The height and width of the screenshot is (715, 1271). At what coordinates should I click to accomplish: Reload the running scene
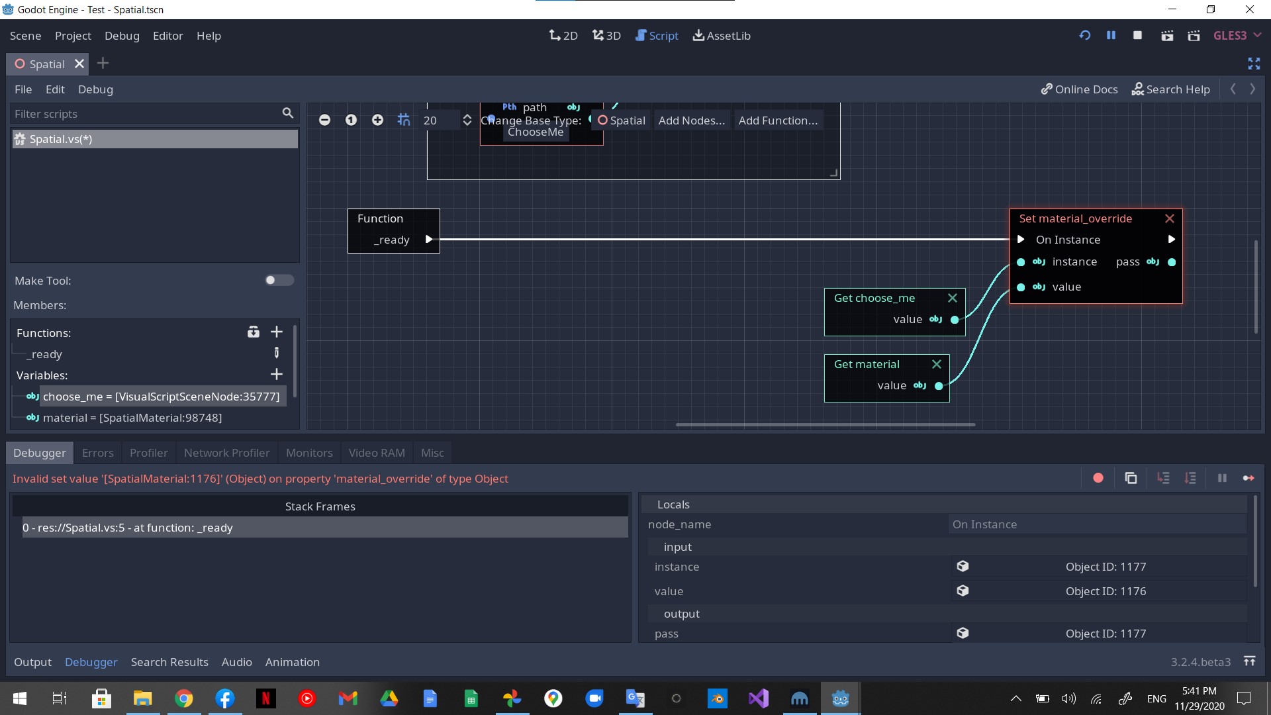pos(1084,35)
